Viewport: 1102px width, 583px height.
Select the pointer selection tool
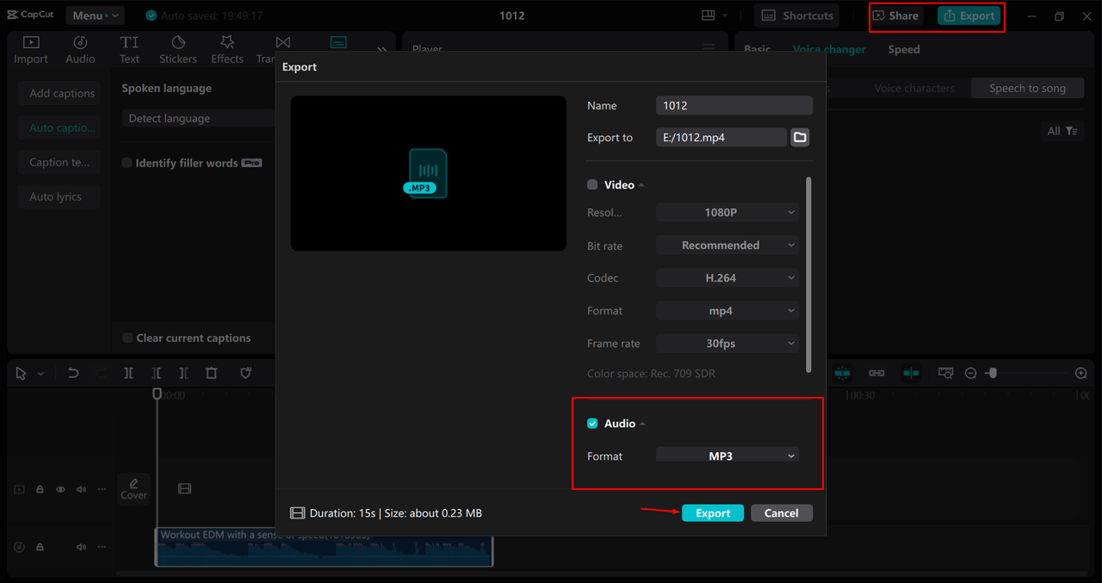point(21,373)
